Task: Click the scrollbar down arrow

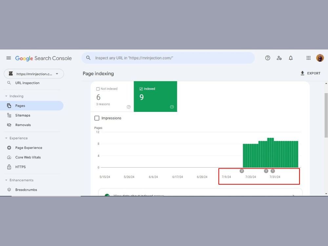Action: point(326,194)
